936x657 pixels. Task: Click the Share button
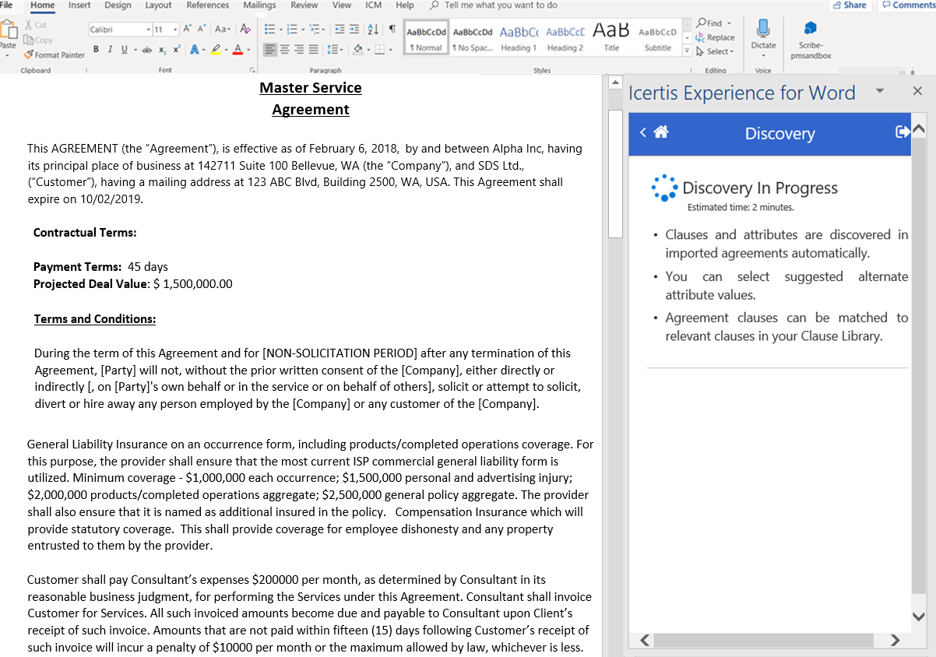pyautogui.click(x=849, y=5)
